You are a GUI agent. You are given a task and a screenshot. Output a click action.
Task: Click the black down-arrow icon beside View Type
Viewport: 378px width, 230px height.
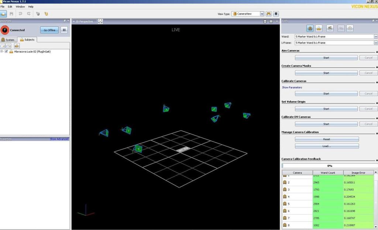276,14
